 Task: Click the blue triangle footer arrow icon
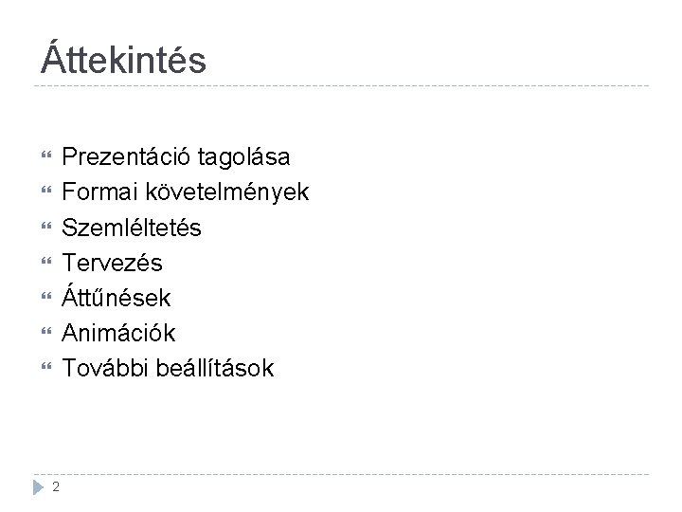click(x=39, y=487)
